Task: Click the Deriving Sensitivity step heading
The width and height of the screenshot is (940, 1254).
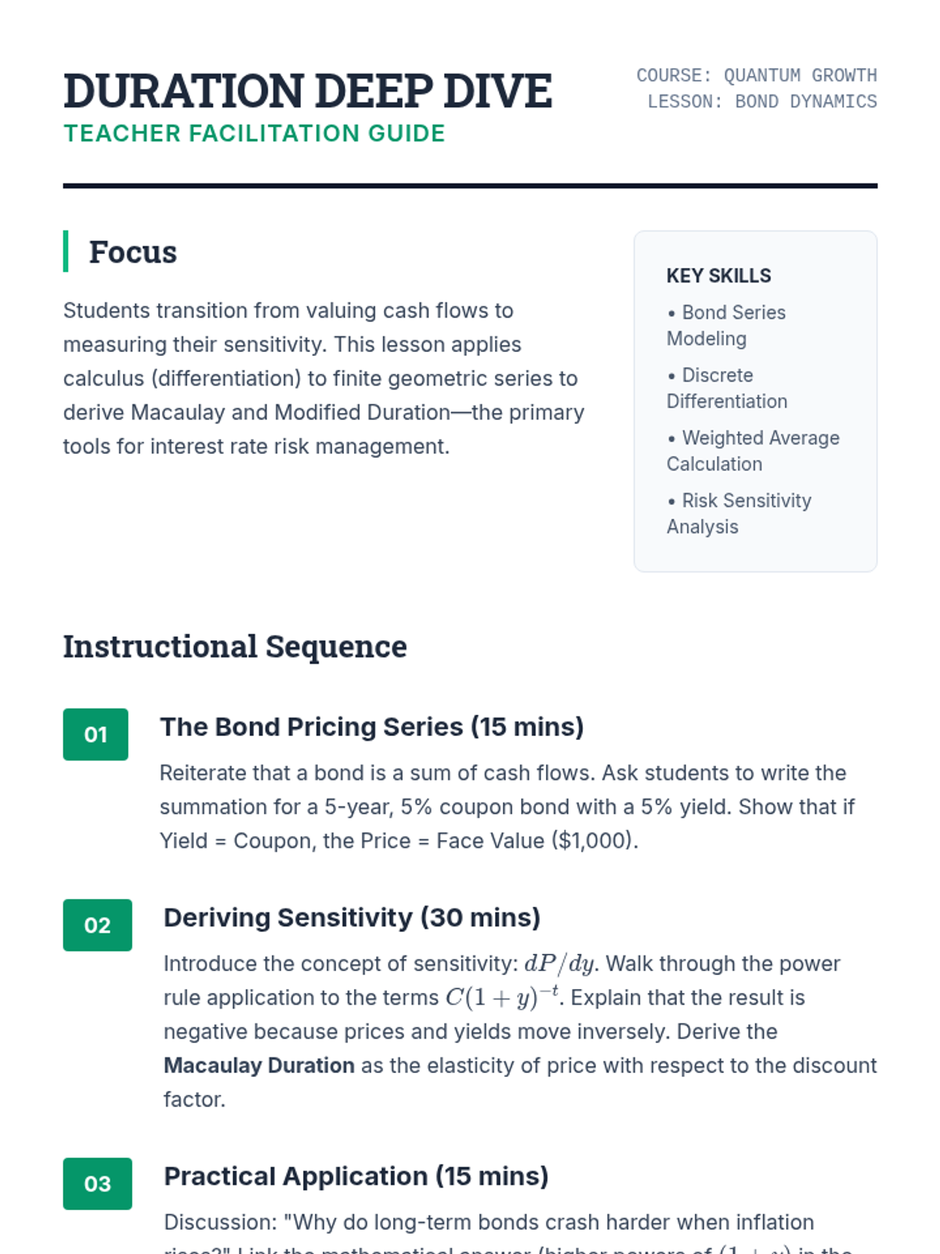Action: coord(352,917)
